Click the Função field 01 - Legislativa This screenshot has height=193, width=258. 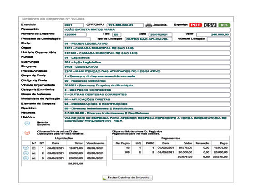click(x=147, y=58)
